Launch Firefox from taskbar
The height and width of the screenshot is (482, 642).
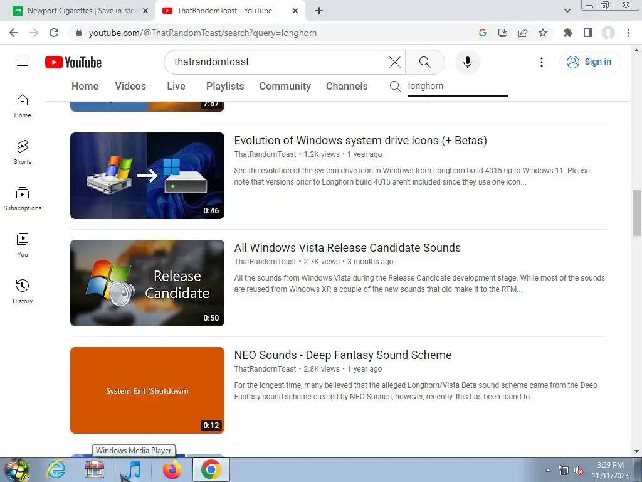pyautogui.click(x=172, y=469)
